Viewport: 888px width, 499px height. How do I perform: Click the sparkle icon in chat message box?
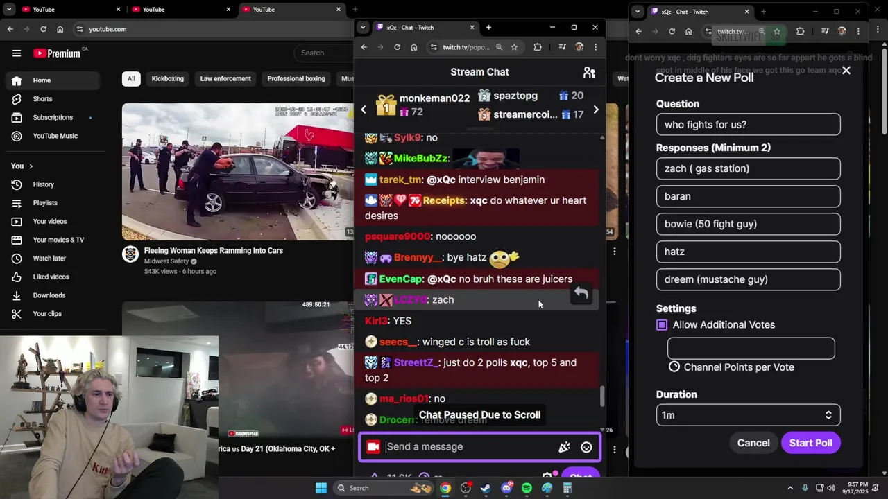pyautogui.click(x=564, y=447)
